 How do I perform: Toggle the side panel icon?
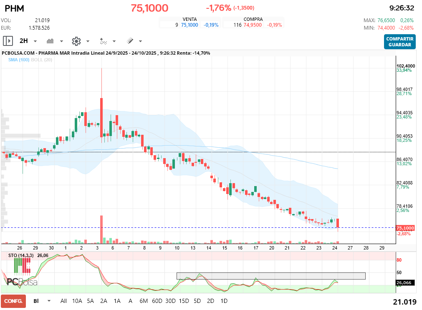point(8,41)
